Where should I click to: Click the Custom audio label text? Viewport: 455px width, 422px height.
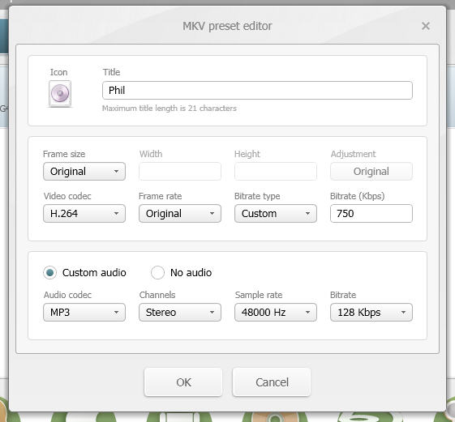(x=94, y=273)
